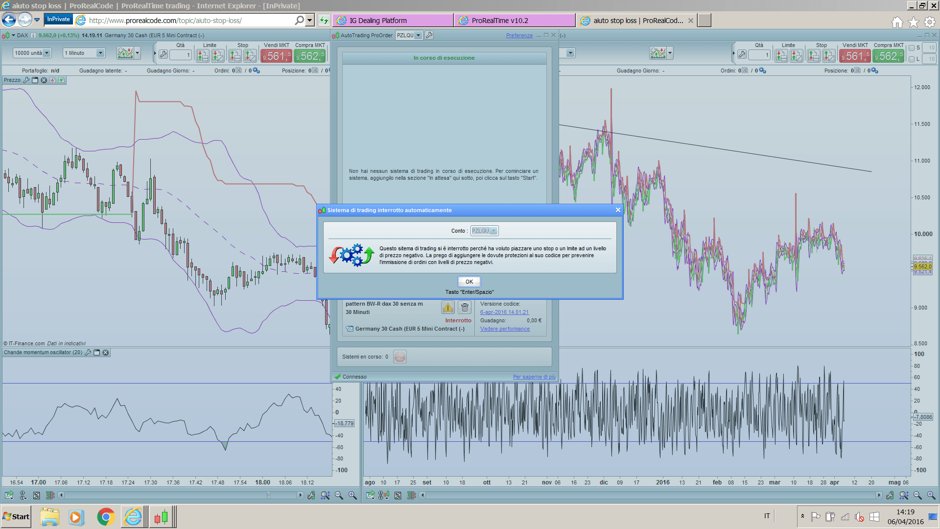Click the Preferenze link
This screenshot has width=940, height=529.
click(519, 35)
